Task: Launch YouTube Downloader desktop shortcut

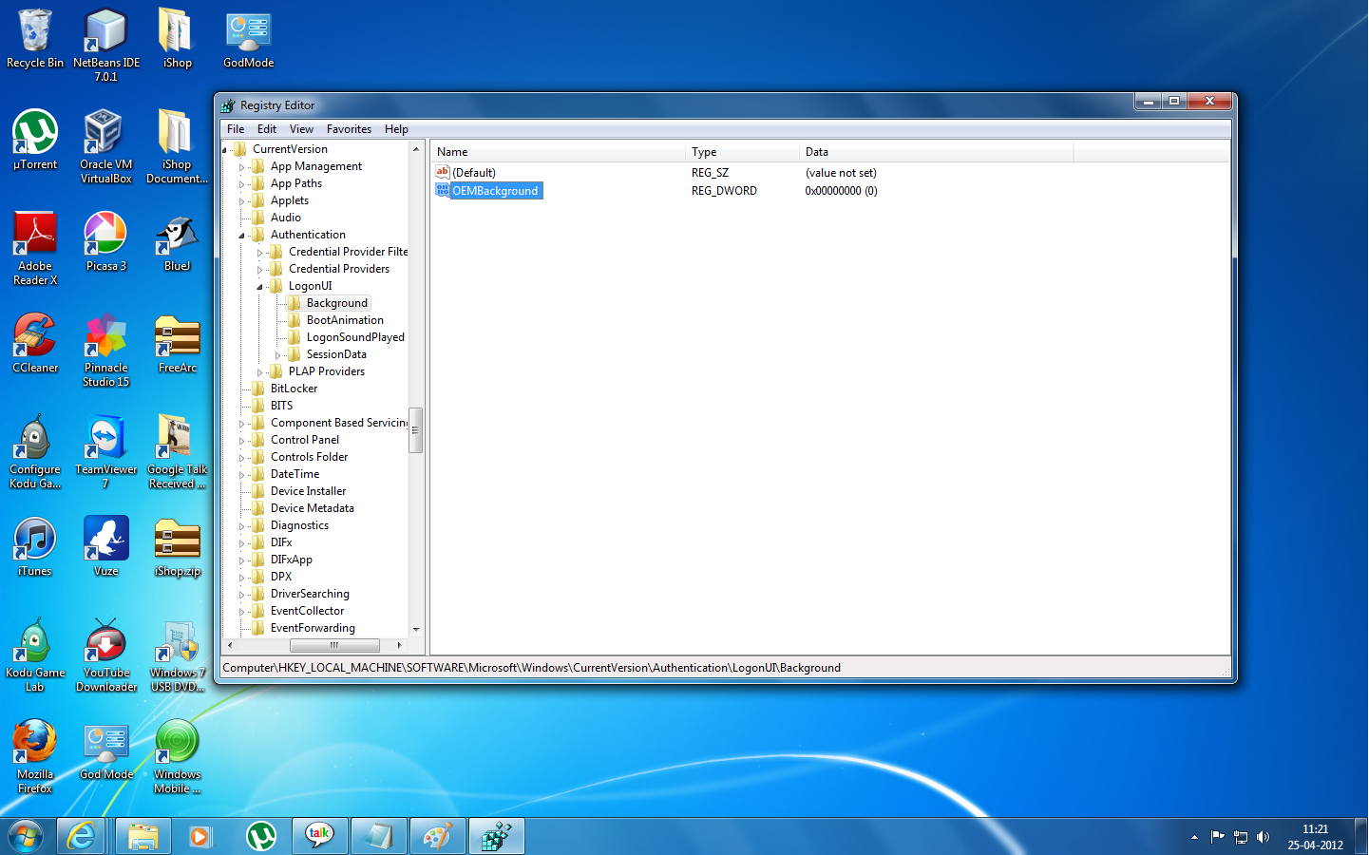Action: tap(105, 655)
